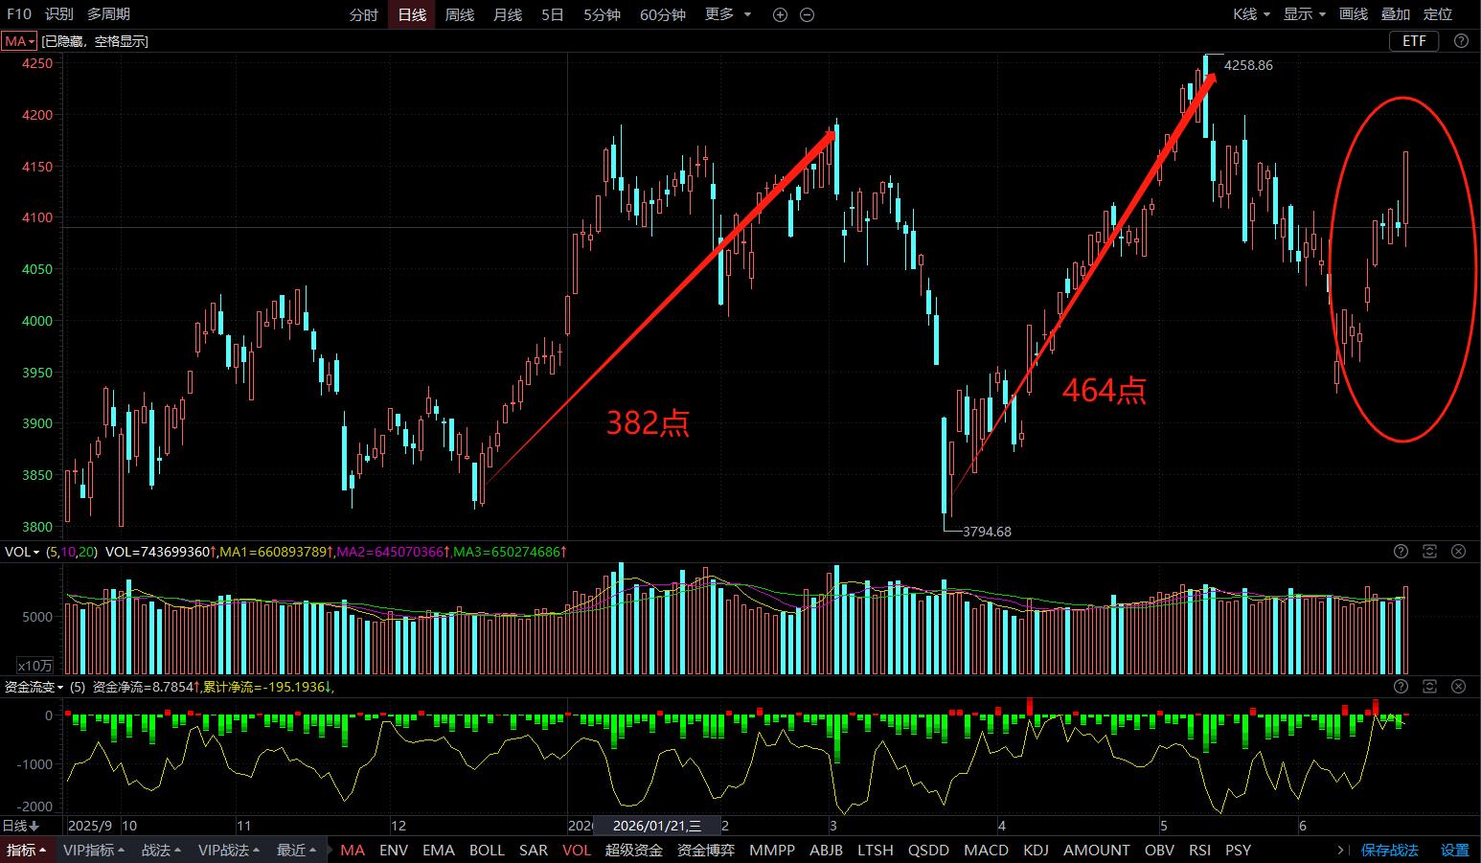Open the 更多 periods dropdown
The width and height of the screenshot is (1481, 863).
728,14
